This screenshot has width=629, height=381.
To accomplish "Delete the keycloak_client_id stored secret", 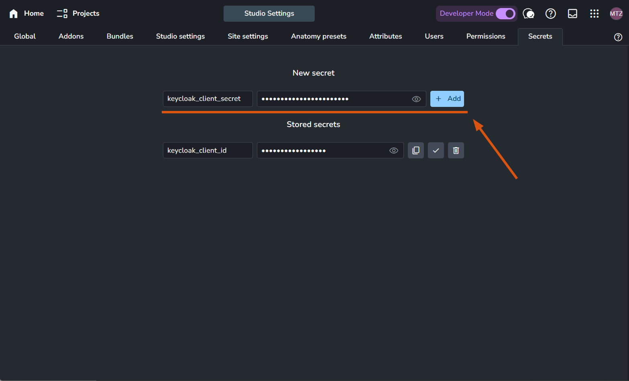I will coord(456,150).
